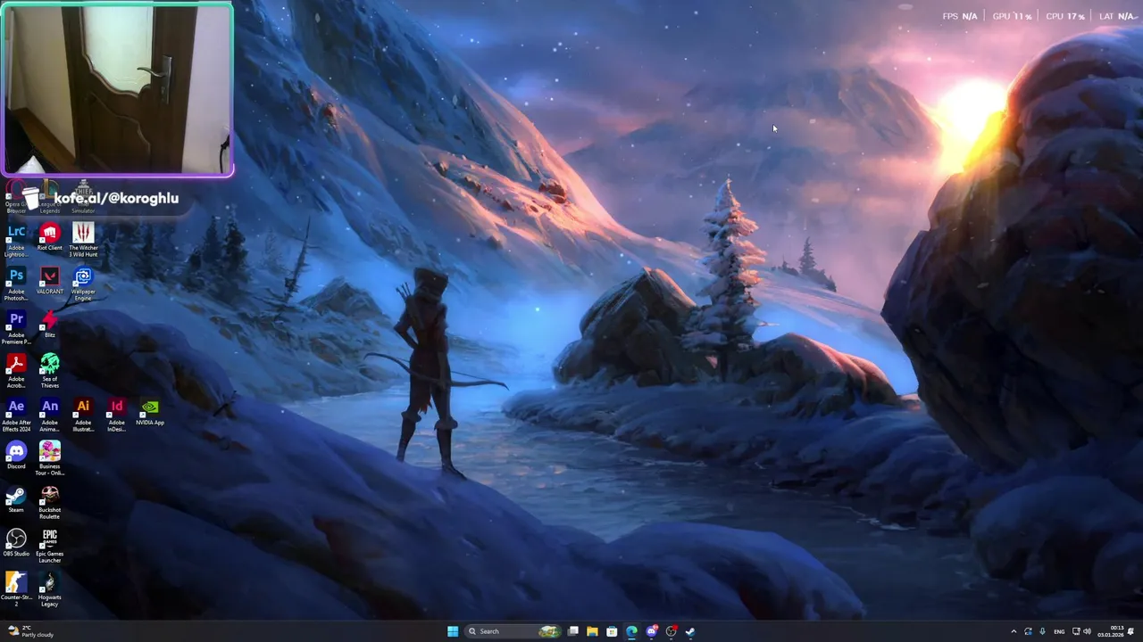Open the Adobe Animate desktop shortcut
This screenshot has height=642, width=1143.
[x=49, y=415]
